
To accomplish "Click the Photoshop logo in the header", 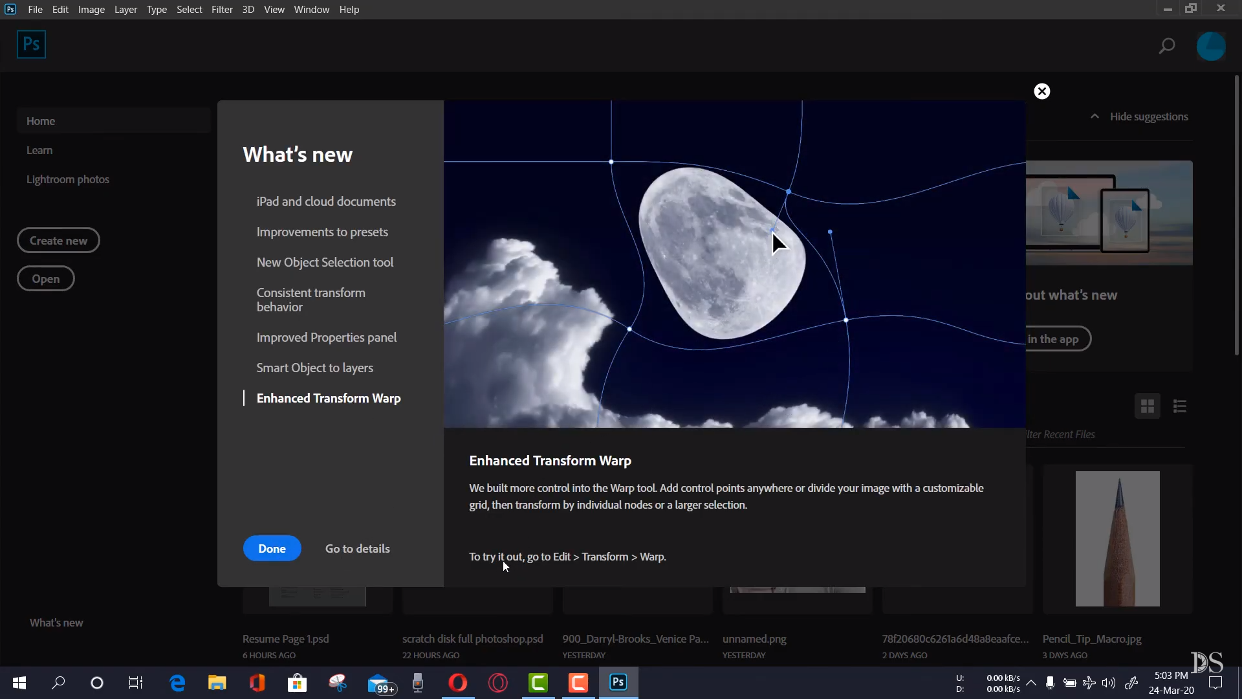I will pyautogui.click(x=31, y=45).
